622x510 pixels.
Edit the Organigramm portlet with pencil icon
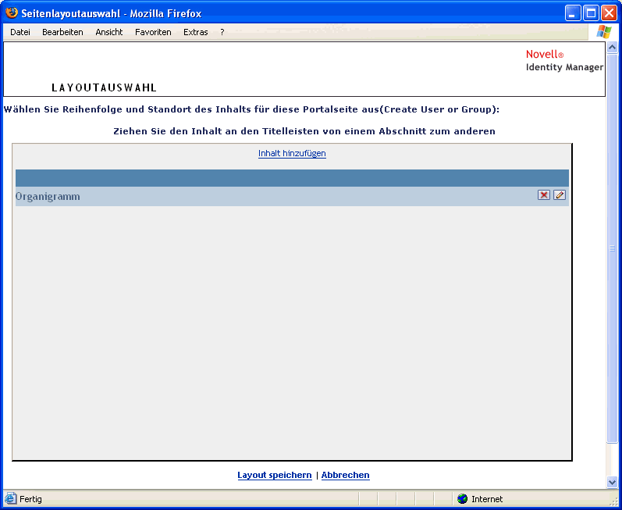[x=560, y=195]
